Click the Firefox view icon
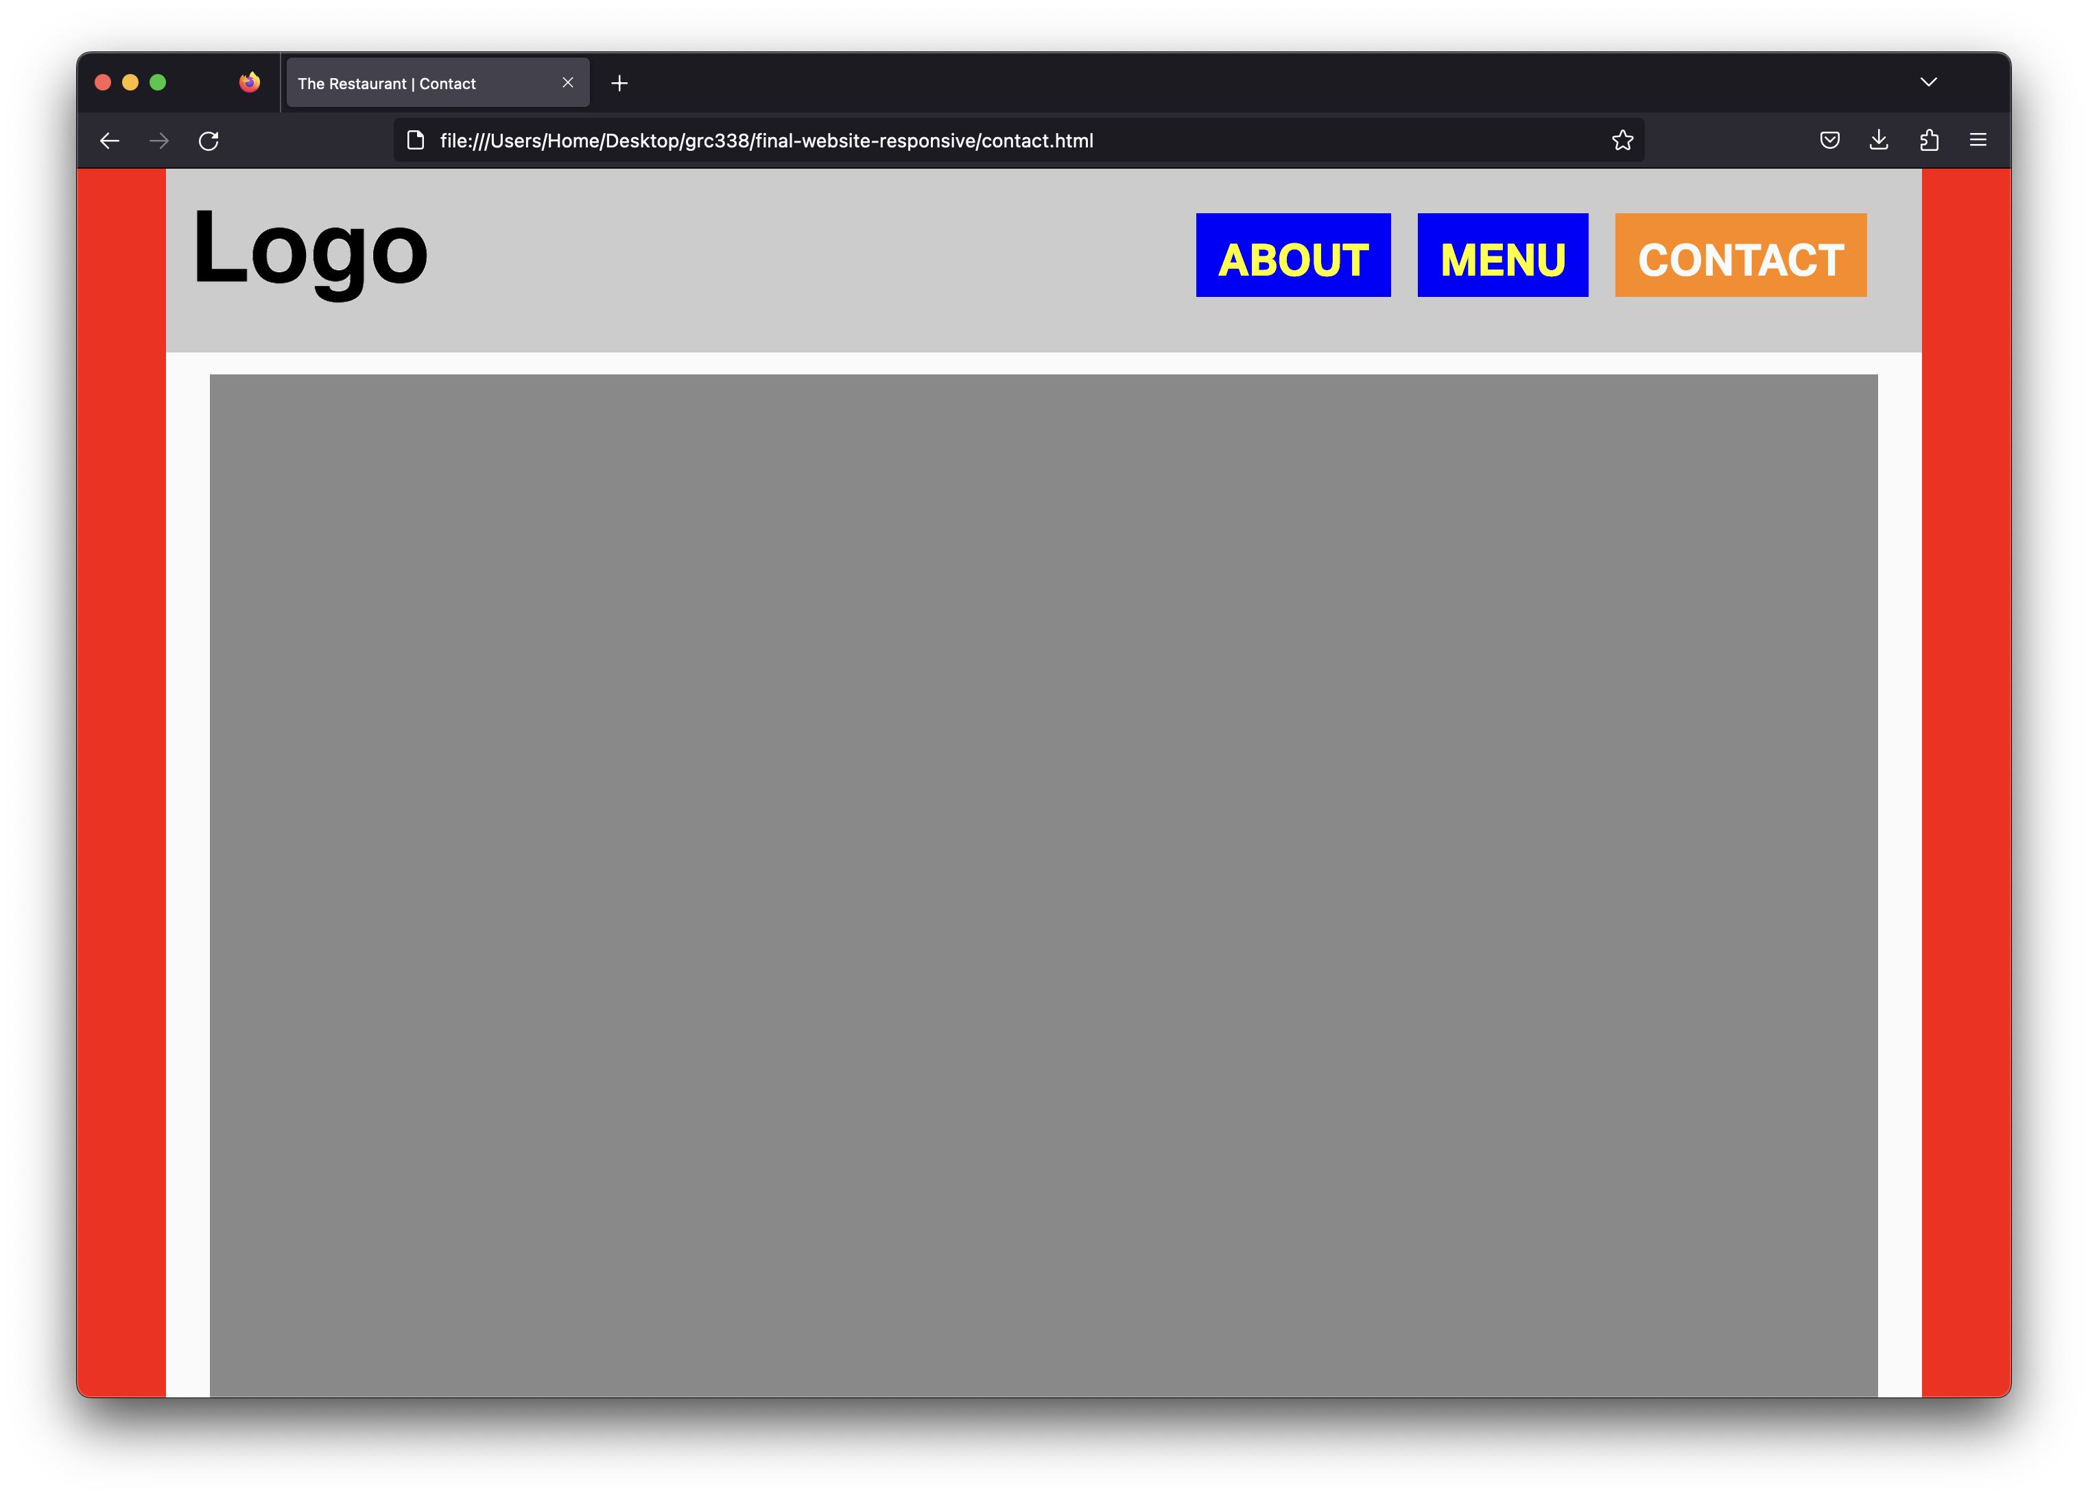 click(x=250, y=83)
